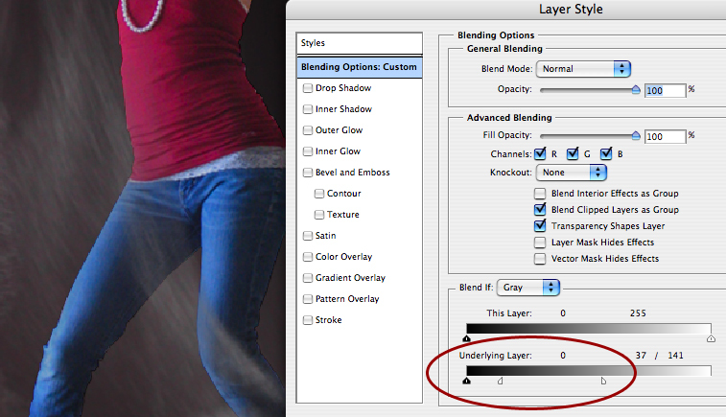Click Underlying Layer black point triangle
The image size is (726, 417).
click(467, 381)
